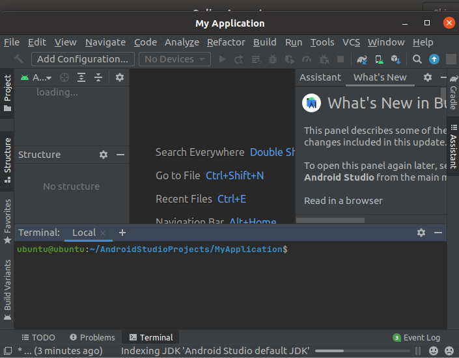Click the indexing progress bar
The width and height of the screenshot is (459, 358).
click(363, 351)
